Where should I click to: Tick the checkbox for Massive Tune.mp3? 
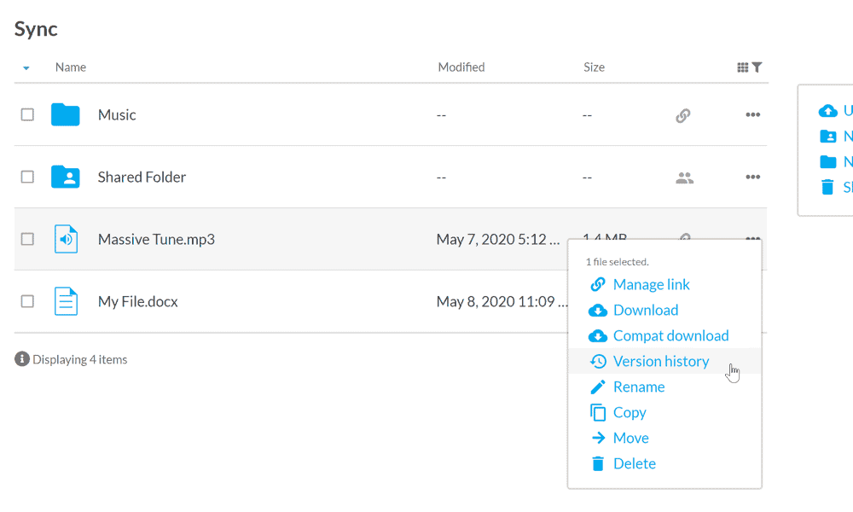[x=27, y=239]
